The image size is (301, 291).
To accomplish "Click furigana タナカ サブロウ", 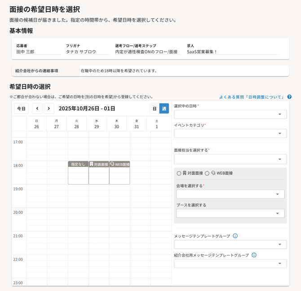I will point(81,52).
